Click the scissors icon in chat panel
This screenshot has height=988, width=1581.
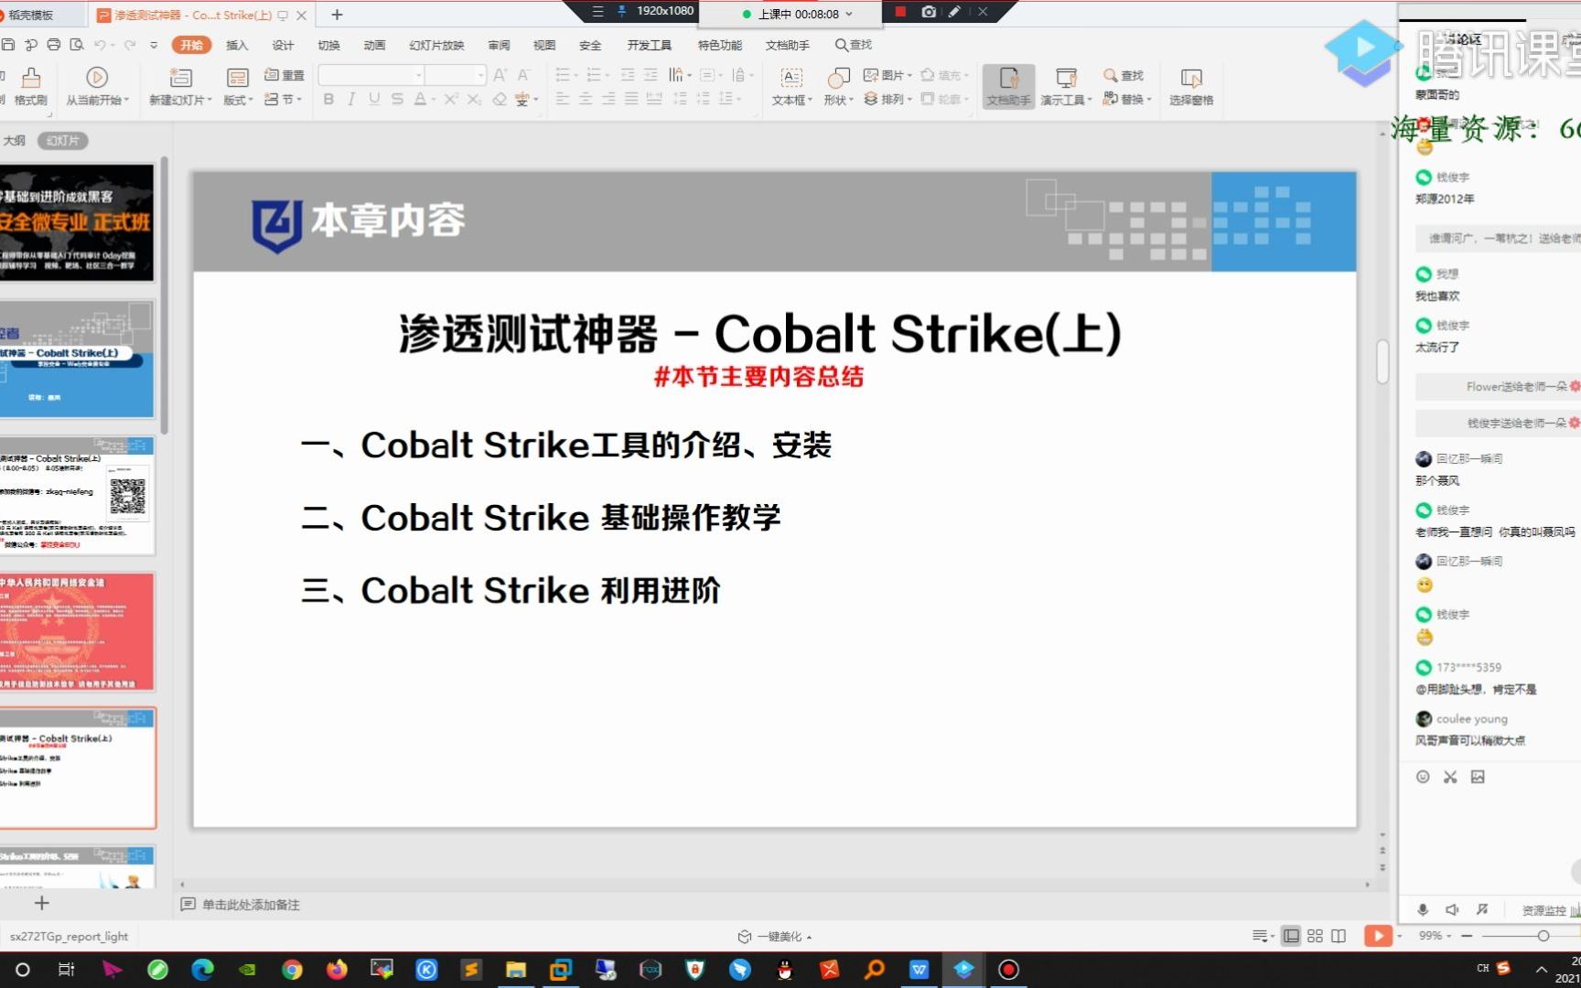[x=1450, y=777]
